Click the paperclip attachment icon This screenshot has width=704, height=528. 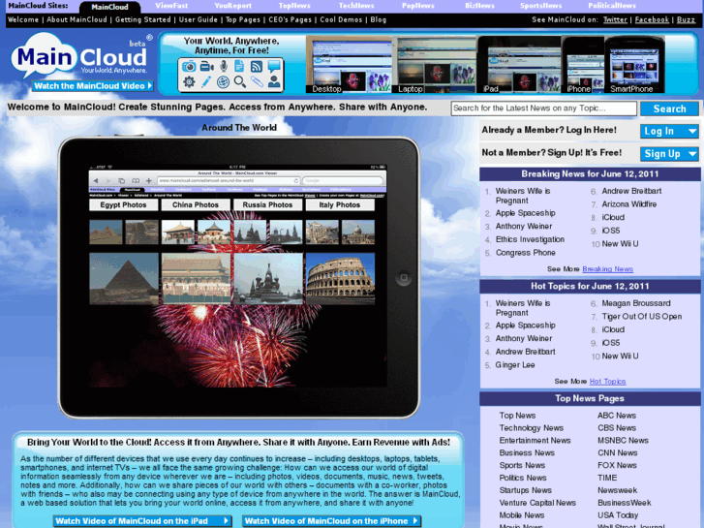pos(257,82)
